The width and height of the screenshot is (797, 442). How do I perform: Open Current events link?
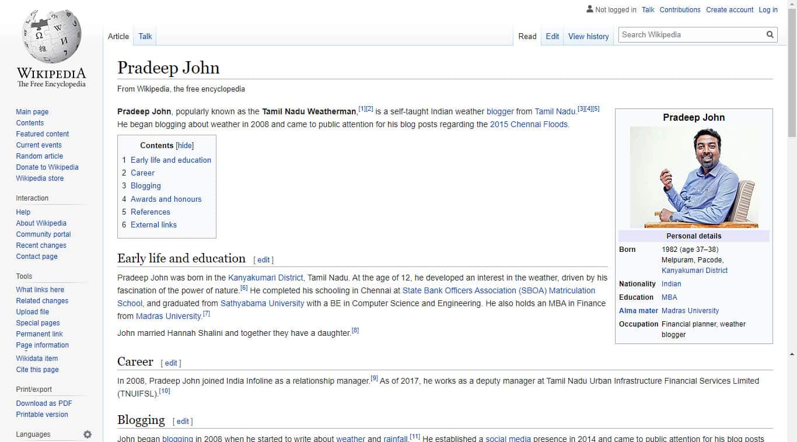pyautogui.click(x=39, y=145)
